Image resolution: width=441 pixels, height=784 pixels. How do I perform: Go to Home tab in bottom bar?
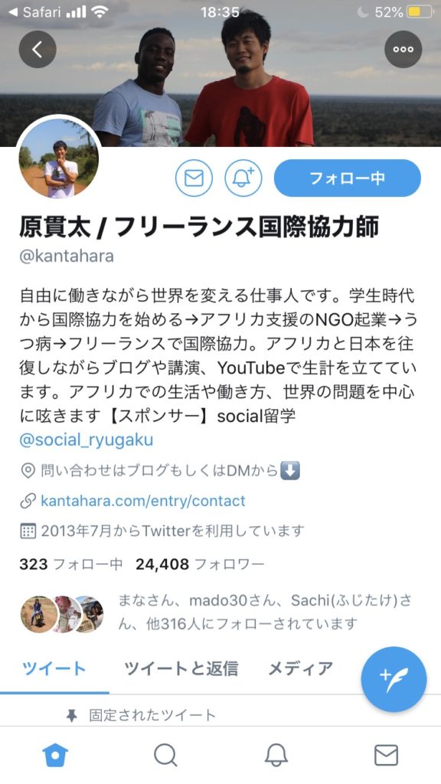[x=55, y=755]
